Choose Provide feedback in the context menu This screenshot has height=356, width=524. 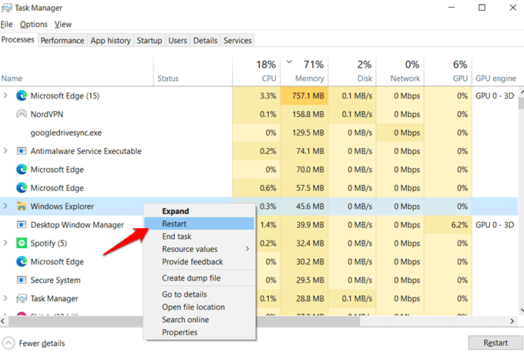coord(199,262)
